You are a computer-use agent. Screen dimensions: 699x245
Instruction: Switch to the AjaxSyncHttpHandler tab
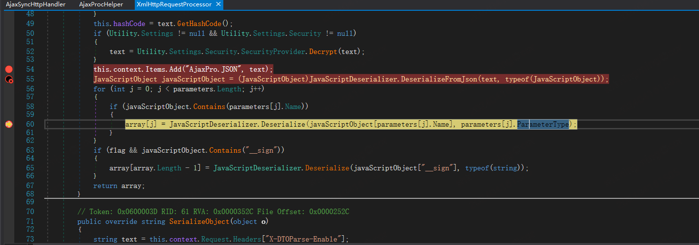35,4
